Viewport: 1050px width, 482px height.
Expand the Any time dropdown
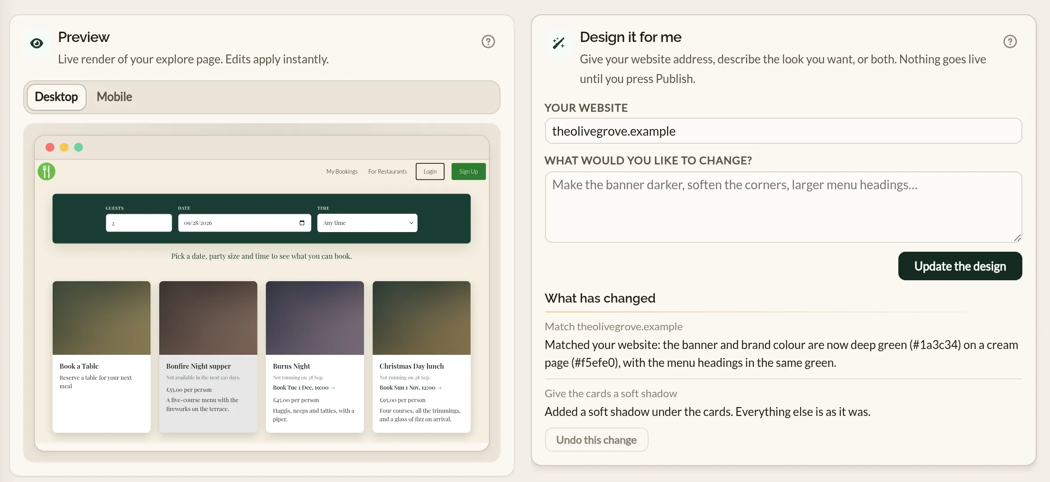(367, 223)
